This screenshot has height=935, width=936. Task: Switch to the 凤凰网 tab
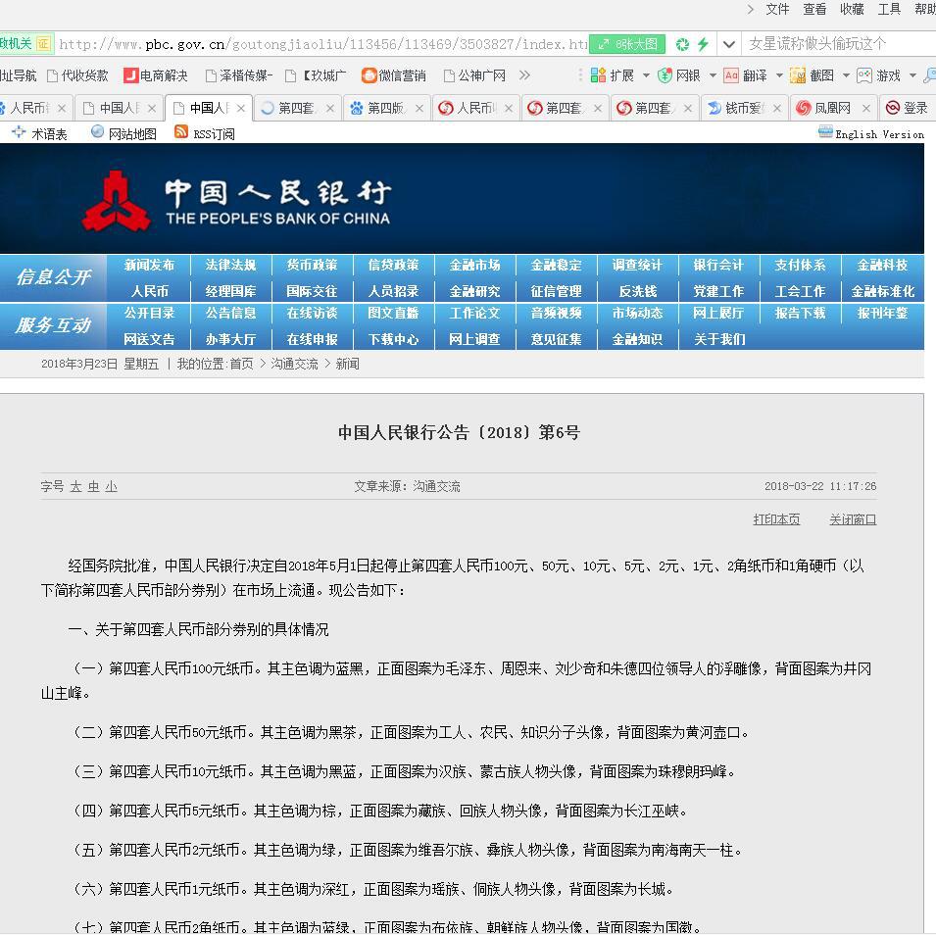point(822,108)
